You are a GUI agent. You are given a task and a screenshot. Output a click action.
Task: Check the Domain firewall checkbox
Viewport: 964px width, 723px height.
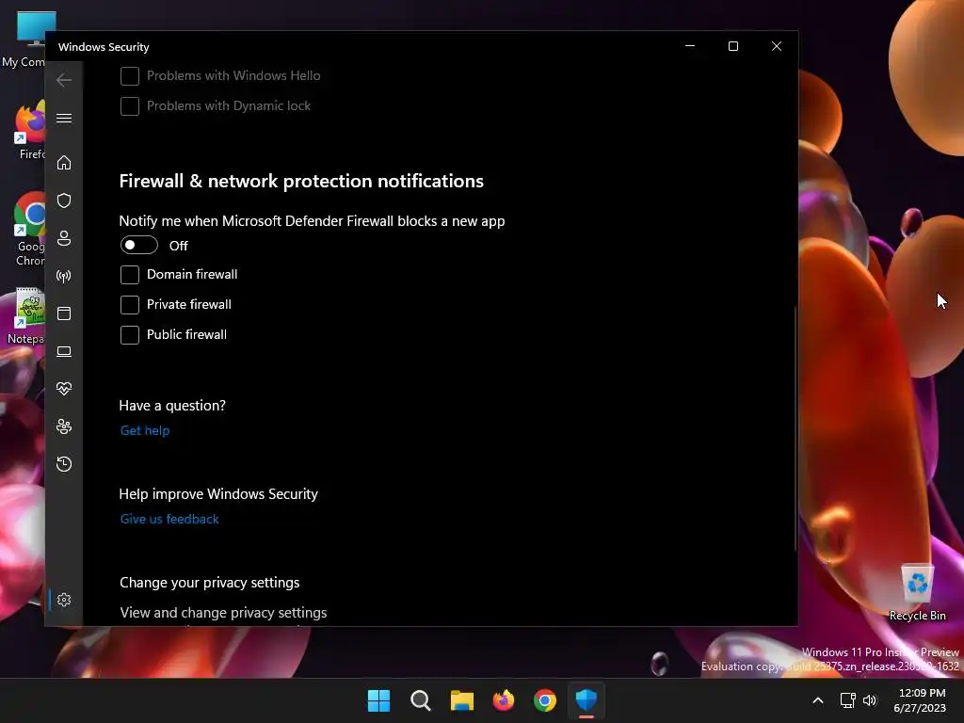[x=130, y=275]
